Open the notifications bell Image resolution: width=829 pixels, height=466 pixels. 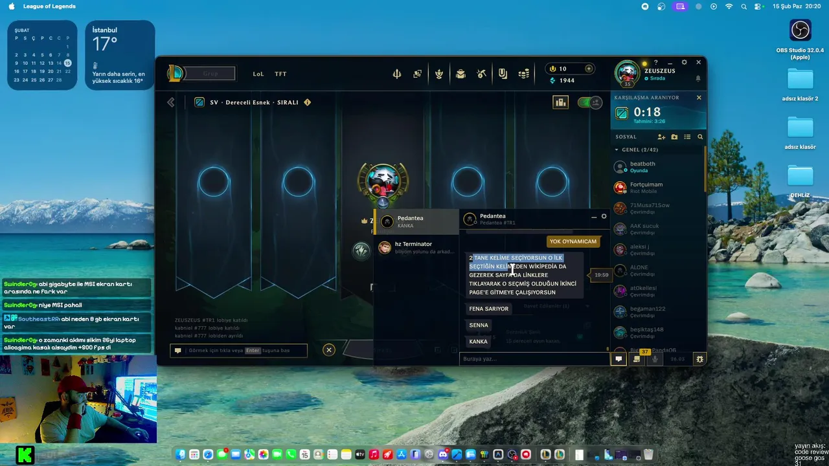698,78
